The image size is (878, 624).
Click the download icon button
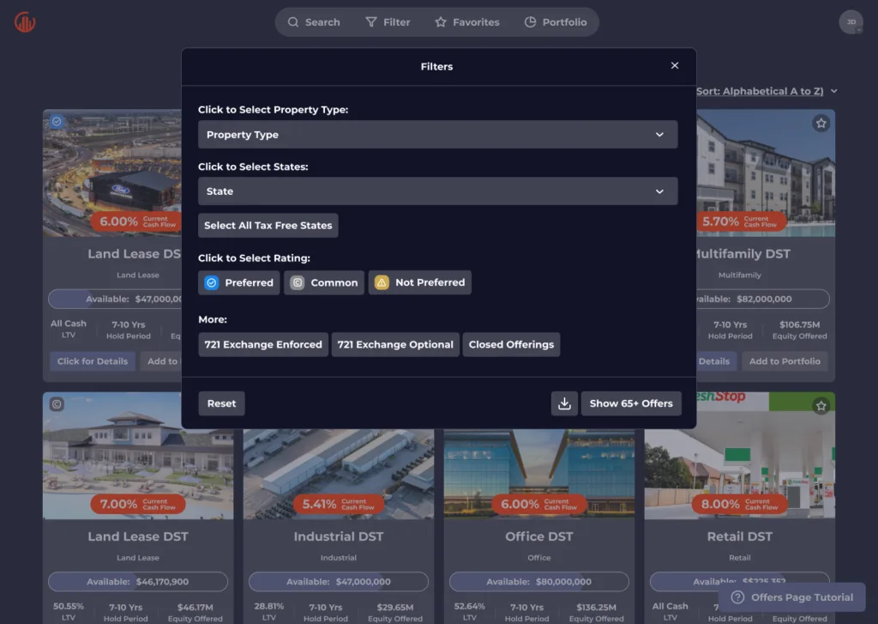pyautogui.click(x=564, y=403)
